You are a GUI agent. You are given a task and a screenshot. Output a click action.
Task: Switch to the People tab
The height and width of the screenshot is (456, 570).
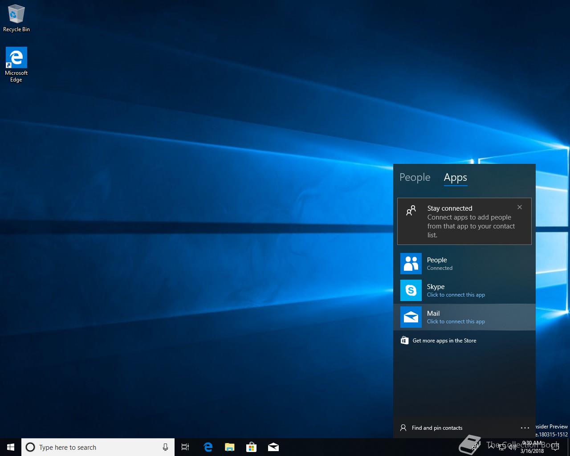[x=415, y=177]
